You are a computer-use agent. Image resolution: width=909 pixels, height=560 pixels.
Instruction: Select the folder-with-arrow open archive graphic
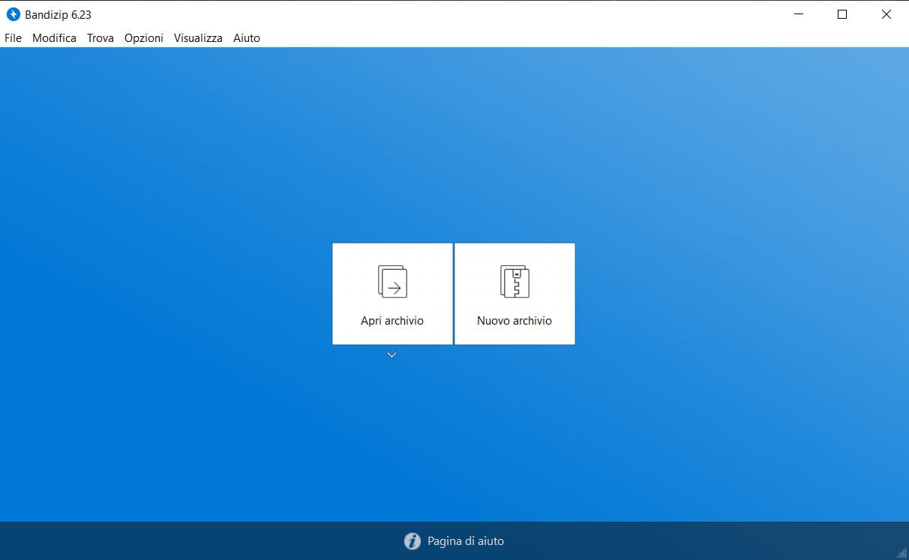coord(391,282)
